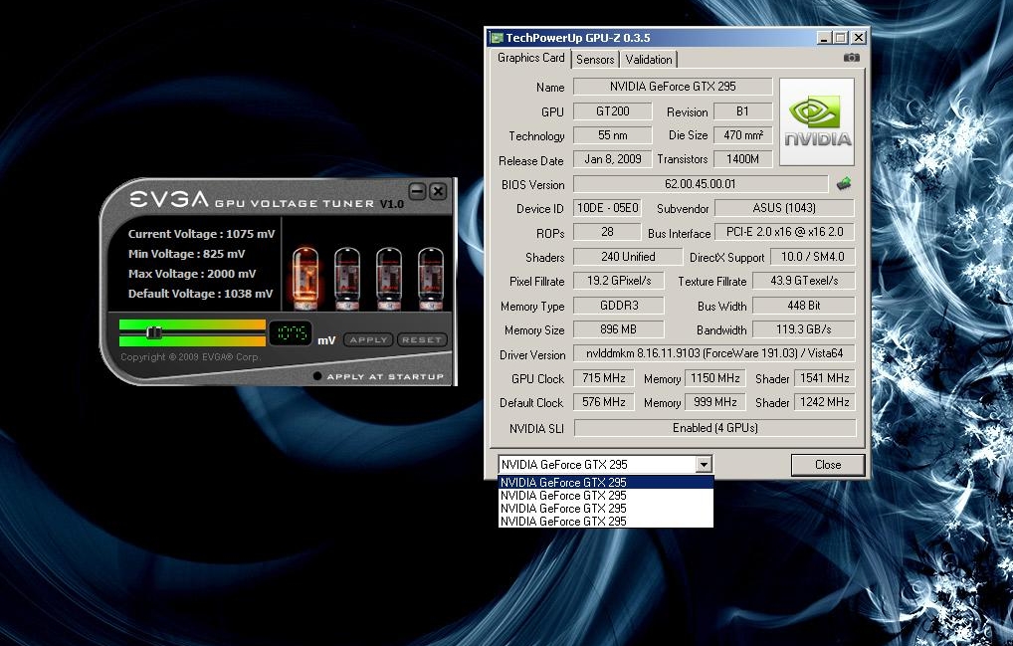Click the voltage slider handle
This screenshot has width=1013, height=646.
[152, 332]
